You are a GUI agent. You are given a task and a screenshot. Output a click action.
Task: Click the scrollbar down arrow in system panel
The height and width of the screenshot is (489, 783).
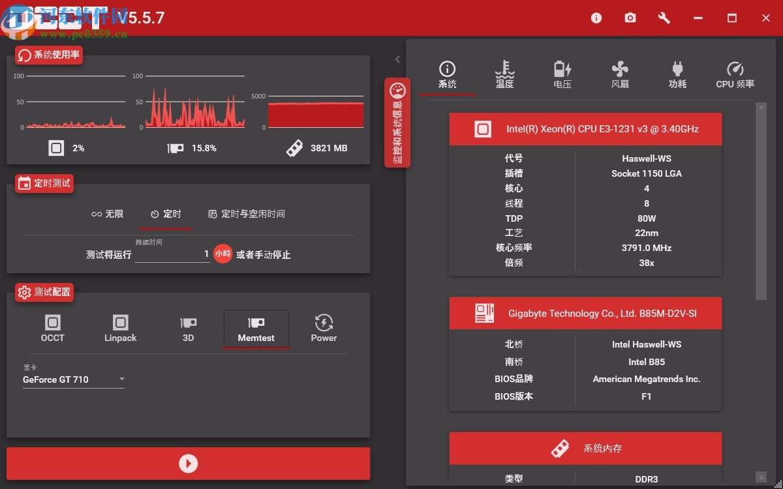click(x=761, y=477)
